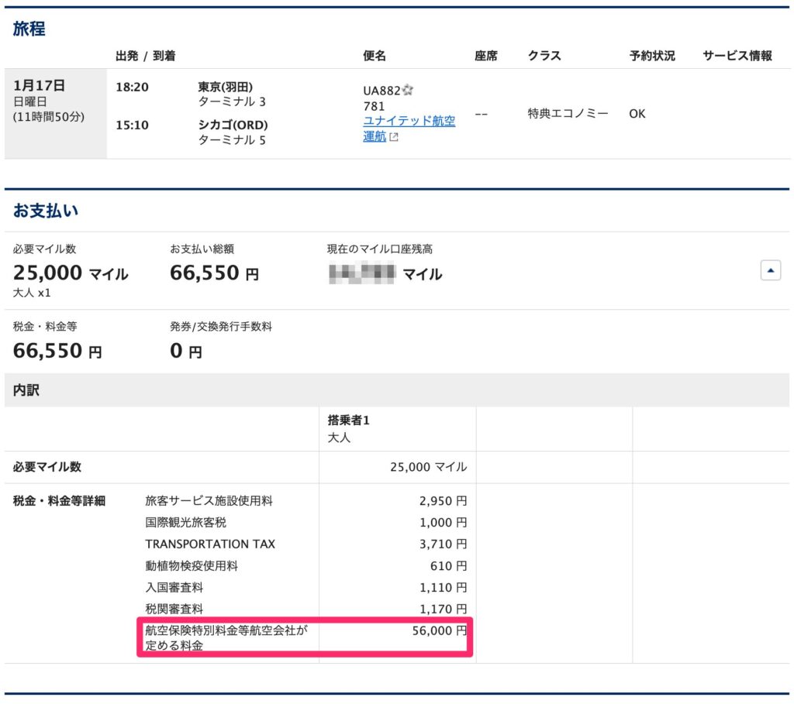Click the Star Alliance icon next to UA882
This screenshot has height=704, width=794.
[408, 91]
